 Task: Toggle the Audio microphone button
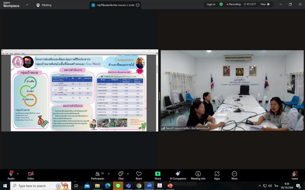[x=11, y=175]
